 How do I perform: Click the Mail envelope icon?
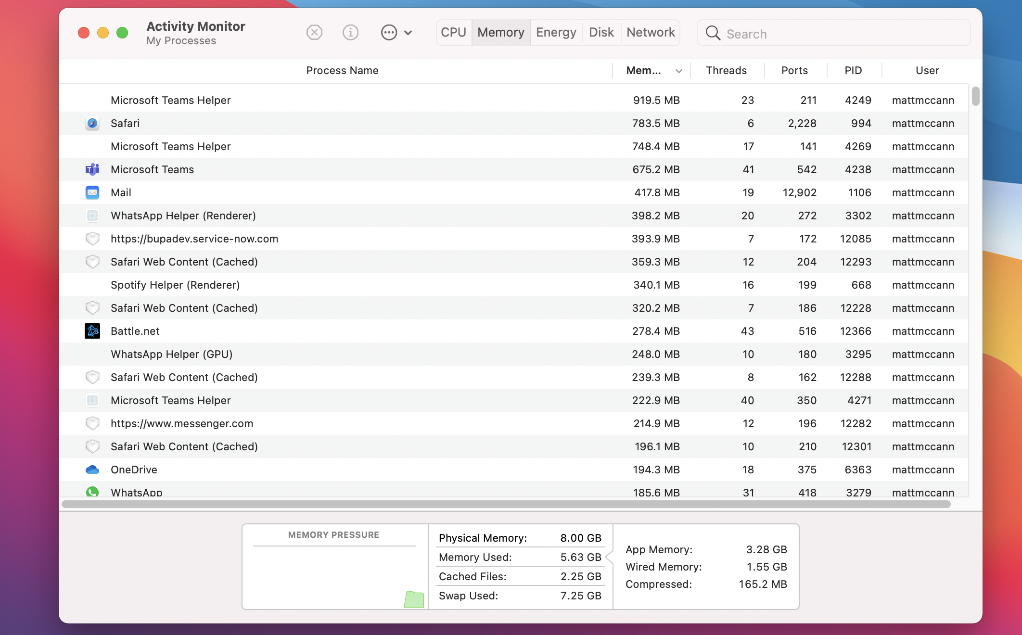pos(92,192)
